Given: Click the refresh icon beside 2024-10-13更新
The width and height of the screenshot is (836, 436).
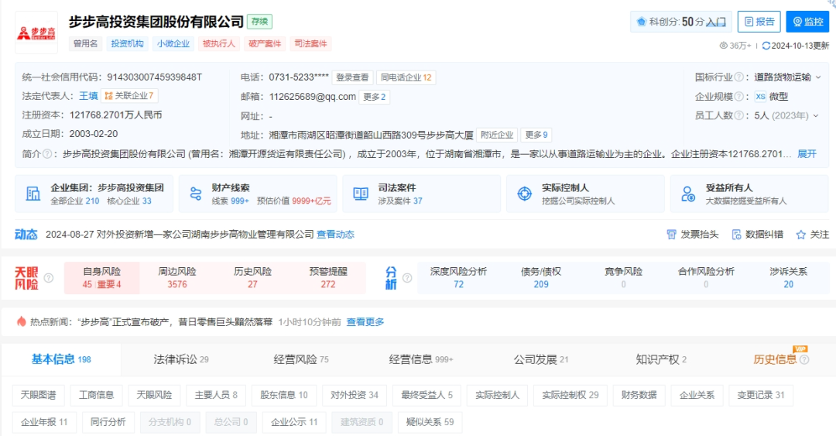Looking at the screenshot, I should pos(766,46).
